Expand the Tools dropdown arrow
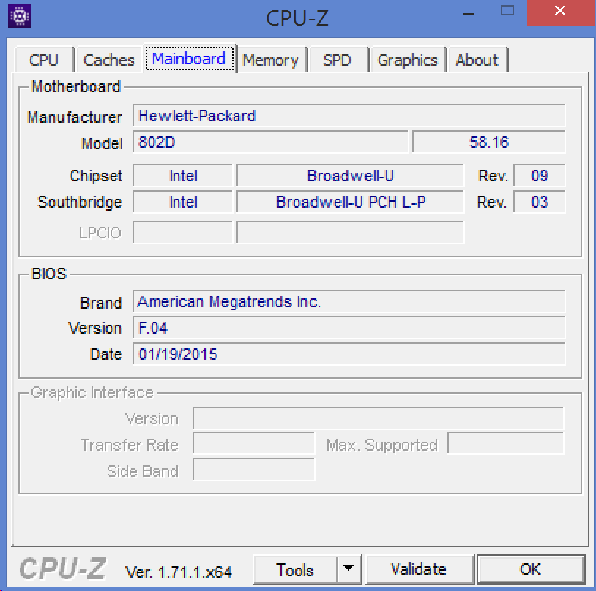This screenshot has height=591, width=596. click(349, 569)
